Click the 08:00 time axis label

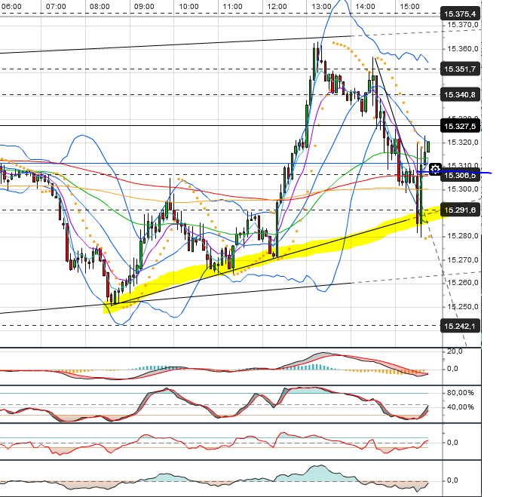pos(100,6)
